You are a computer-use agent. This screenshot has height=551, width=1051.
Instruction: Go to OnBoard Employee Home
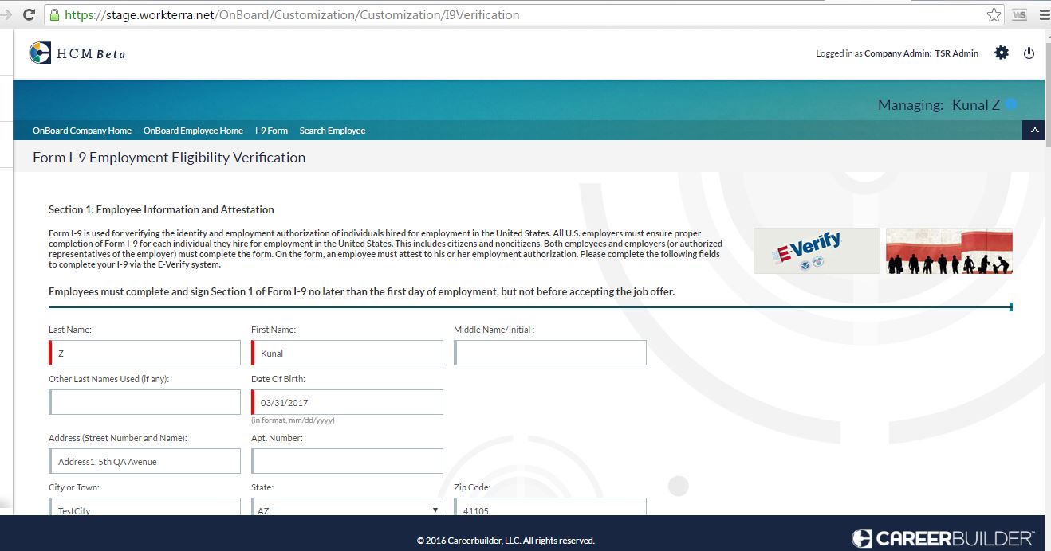[x=193, y=131]
